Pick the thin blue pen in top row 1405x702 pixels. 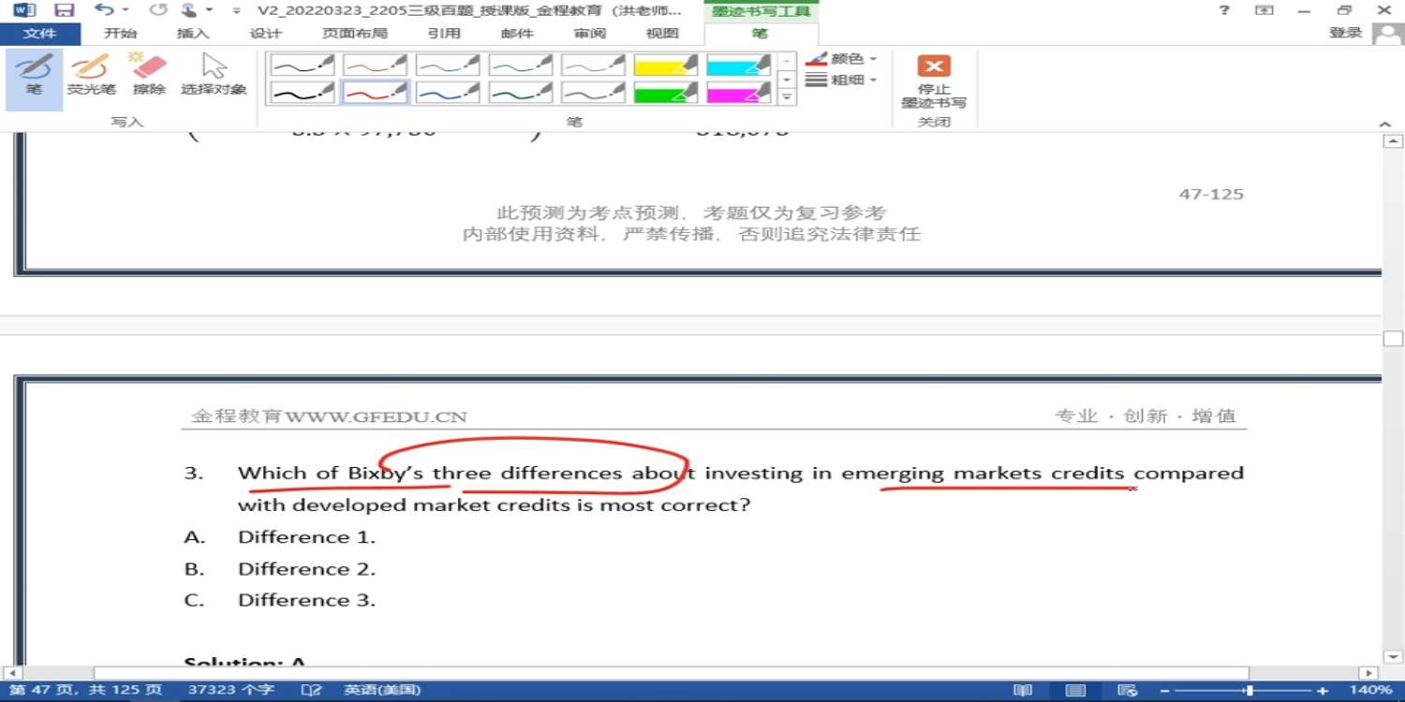tap(449, 66)
